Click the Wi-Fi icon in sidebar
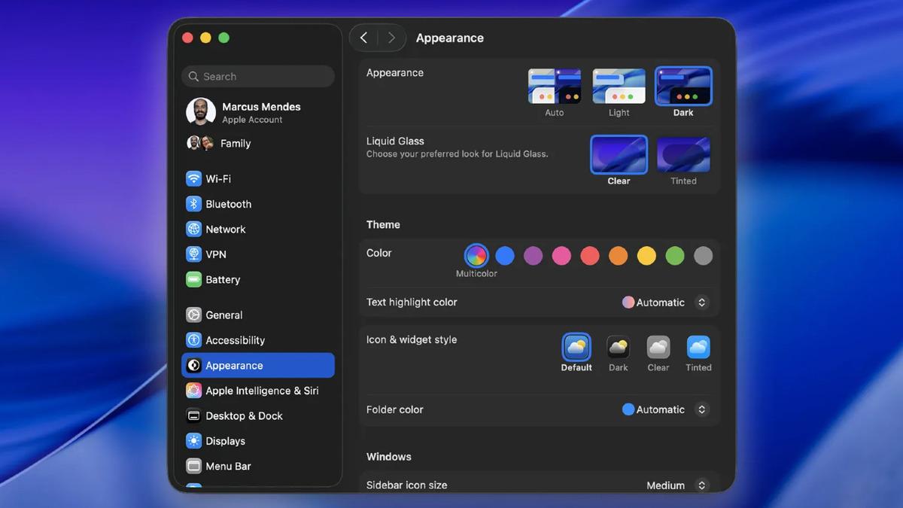 (x=194, y=179)
